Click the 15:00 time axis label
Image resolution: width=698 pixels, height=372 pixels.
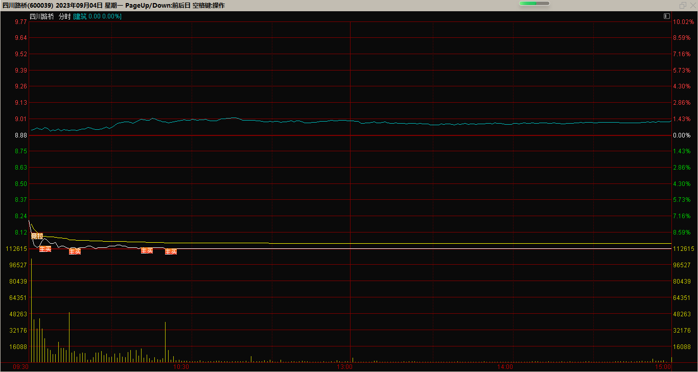click(663, 367)
